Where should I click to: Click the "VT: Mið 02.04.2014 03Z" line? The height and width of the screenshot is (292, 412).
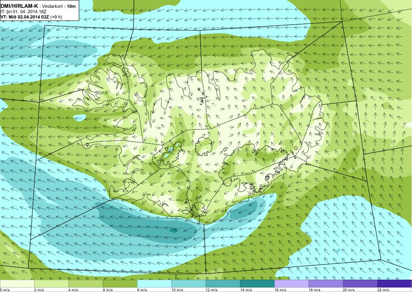(x=25, y=17)
